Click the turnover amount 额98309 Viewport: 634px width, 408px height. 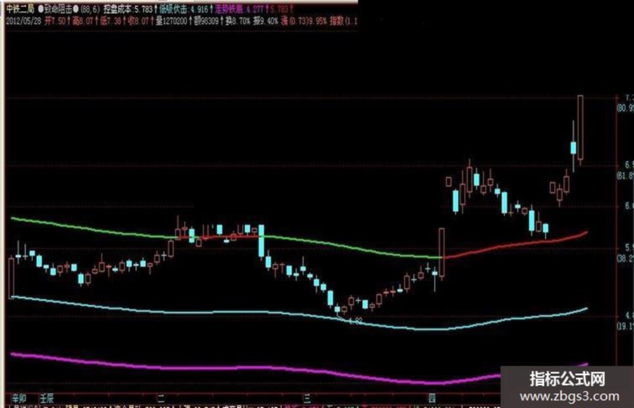pos(206,21)
